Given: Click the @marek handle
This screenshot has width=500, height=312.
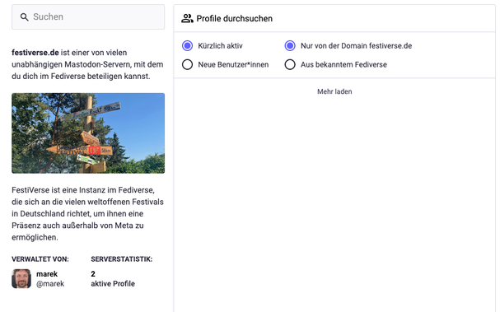Looking at the screenshot, I should (x=50, y=283).
